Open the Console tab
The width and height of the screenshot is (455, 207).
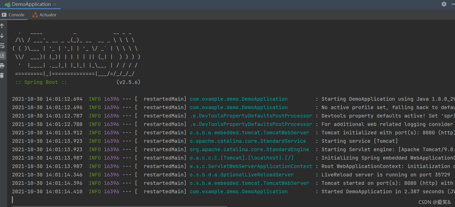click(13, 15)
